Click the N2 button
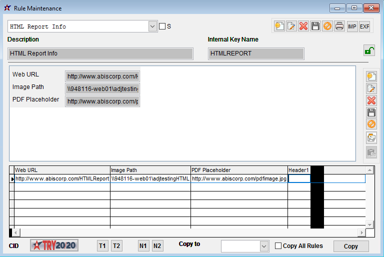This screenshot has width=384, height=257. coord(157,245)
